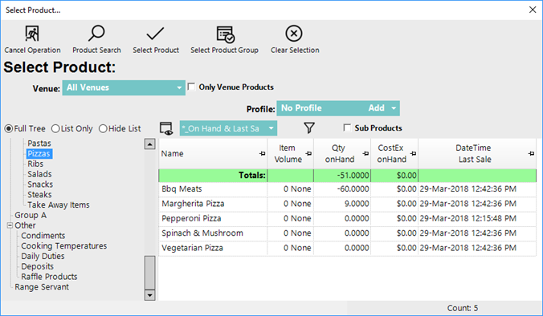Image resolution: width=543 pixels, height=316 pixels.
Task: Click the Totals row label
Action: [252, 176]
